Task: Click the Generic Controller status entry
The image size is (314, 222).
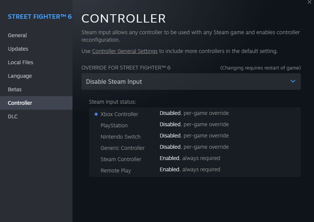Action: 122,148
